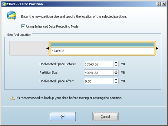
Task: Decrease Partition Size with down arrow
Action: [116, 74]
